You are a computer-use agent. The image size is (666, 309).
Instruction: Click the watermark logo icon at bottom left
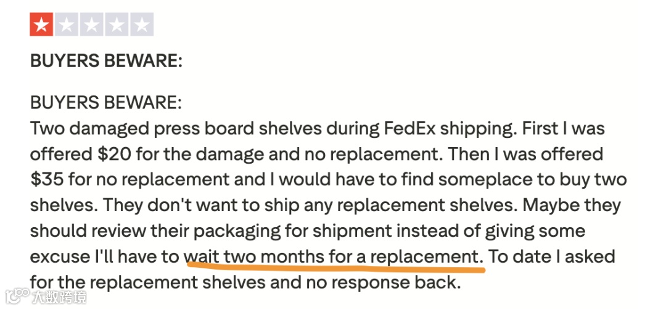click(x=17, y=296)
